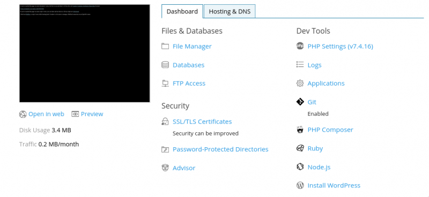Click the Applications gear icon
The width and height of the screenshot is (429, 197).
point(300,84)
